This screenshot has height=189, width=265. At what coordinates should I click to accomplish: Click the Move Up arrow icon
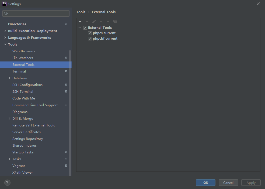pos(101,22)
